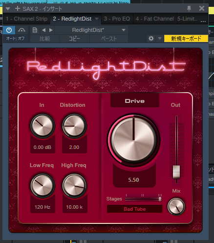
Task: Select stage I marker on Stages slider
Action: 126,195
